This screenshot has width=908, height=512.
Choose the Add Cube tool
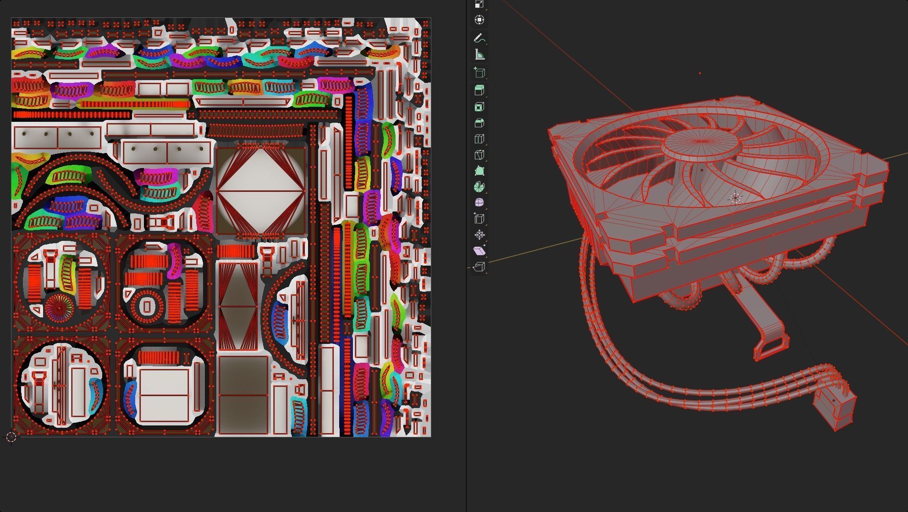(479, 72)
